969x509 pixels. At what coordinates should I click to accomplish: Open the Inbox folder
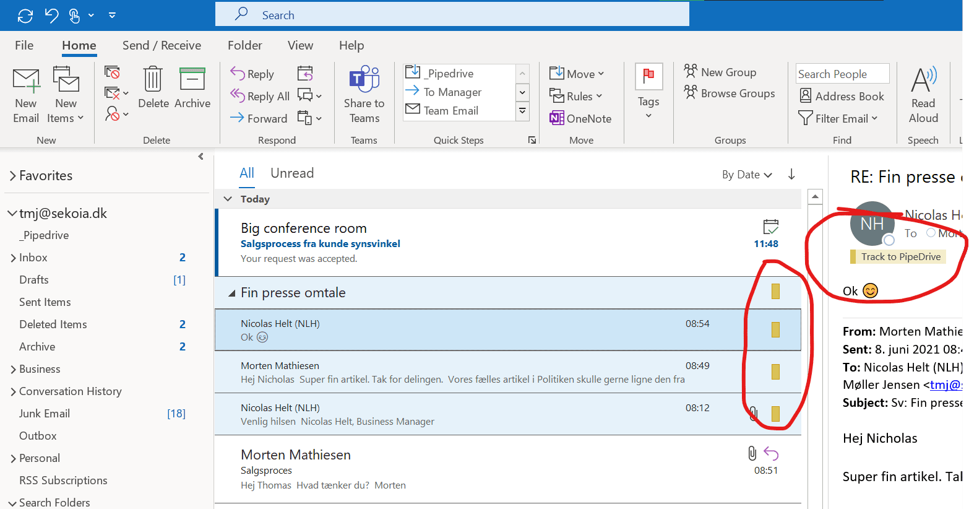tap(33, 258)
